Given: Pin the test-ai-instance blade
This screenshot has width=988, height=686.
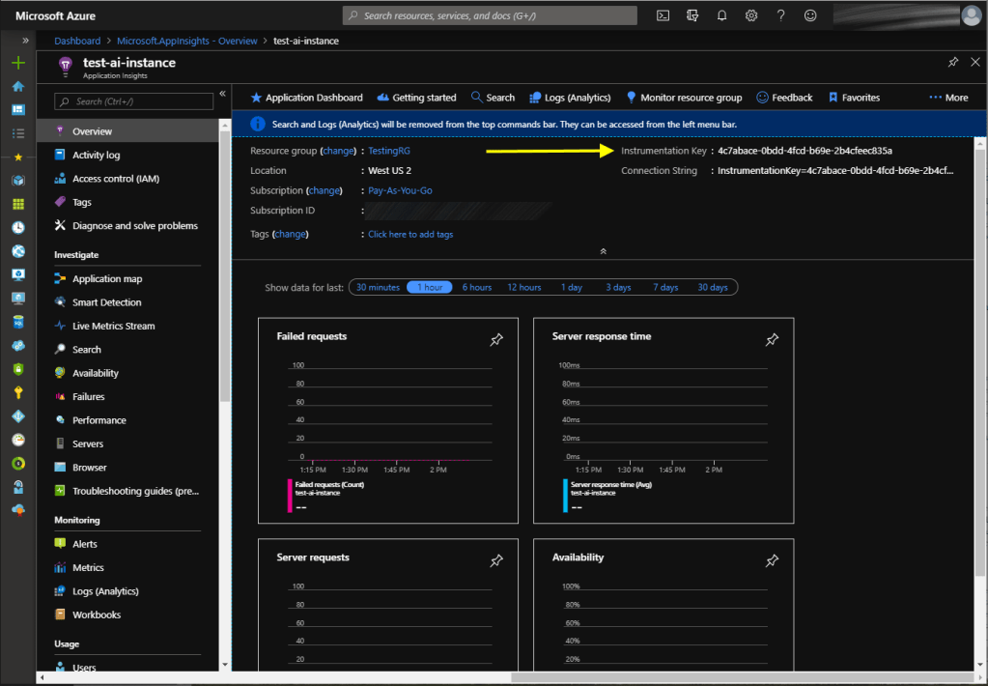Looking at the screenshot, I should click(952, 62).
